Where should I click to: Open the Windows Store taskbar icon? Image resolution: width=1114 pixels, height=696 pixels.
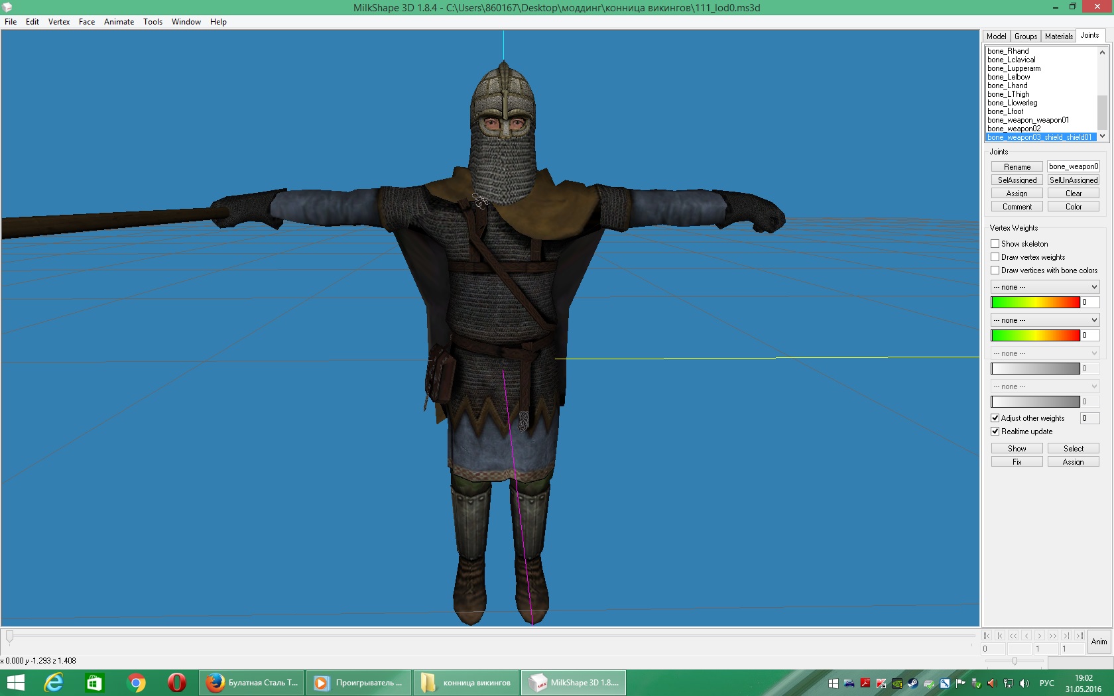click(94, 683)
